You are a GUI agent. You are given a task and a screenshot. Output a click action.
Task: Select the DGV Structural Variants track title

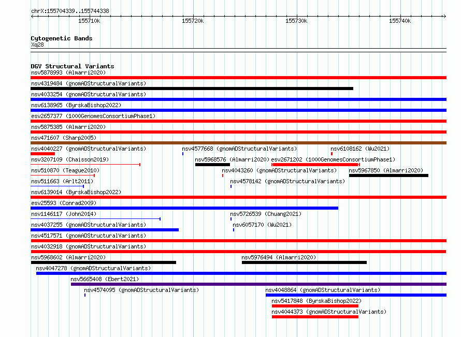pyautogui.click(x=73, y=66)
